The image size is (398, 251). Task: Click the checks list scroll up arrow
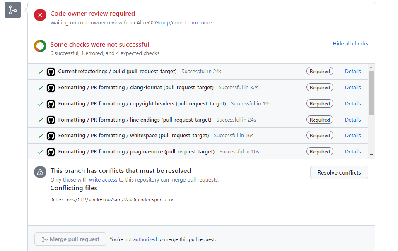tap(371, 67)
